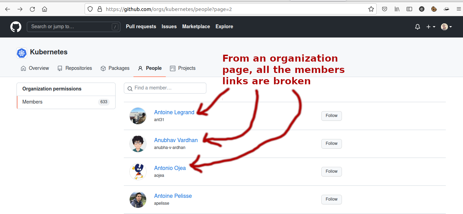This screenshot has width=463, height=214.
Task: Click the hat extension icon in toolbar
Action: click(x=446, y=9)
